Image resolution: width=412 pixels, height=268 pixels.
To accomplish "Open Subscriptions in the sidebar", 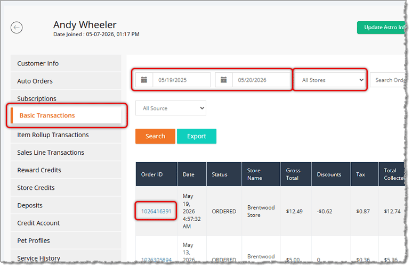I will point(66,98).
